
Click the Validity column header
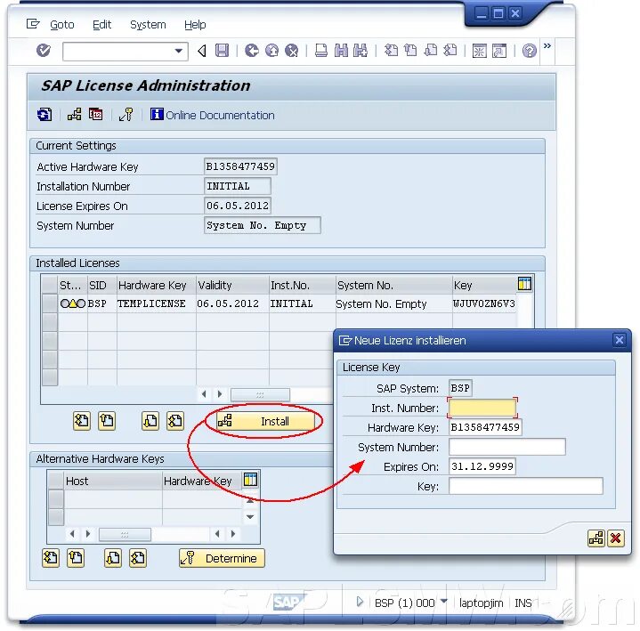point(232,286)
